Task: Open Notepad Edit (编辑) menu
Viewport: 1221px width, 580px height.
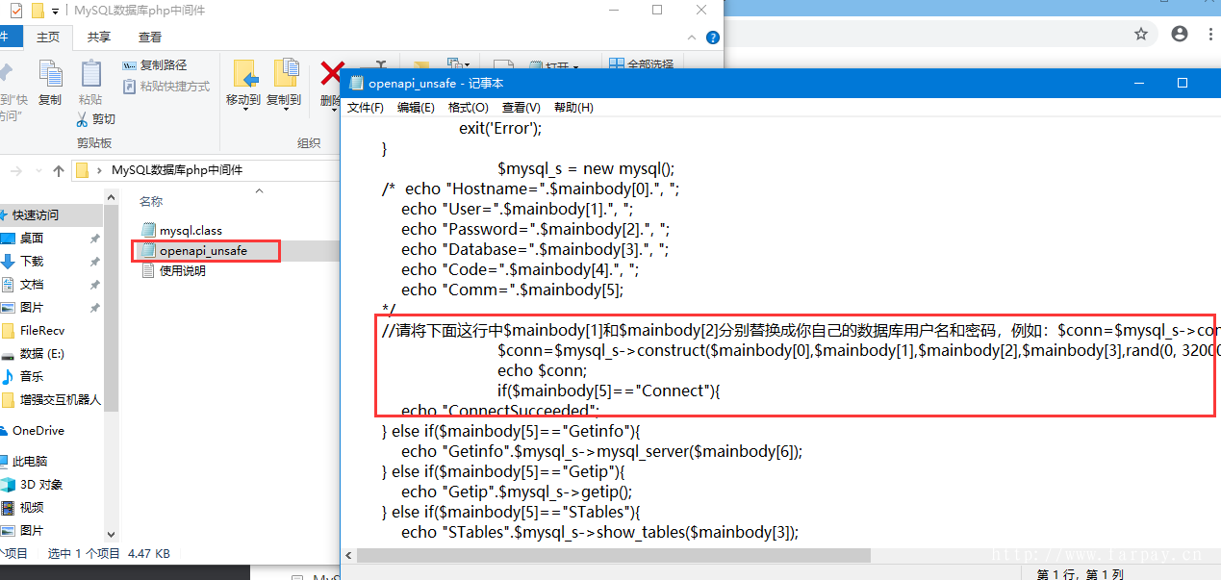Action: point(416,108)
